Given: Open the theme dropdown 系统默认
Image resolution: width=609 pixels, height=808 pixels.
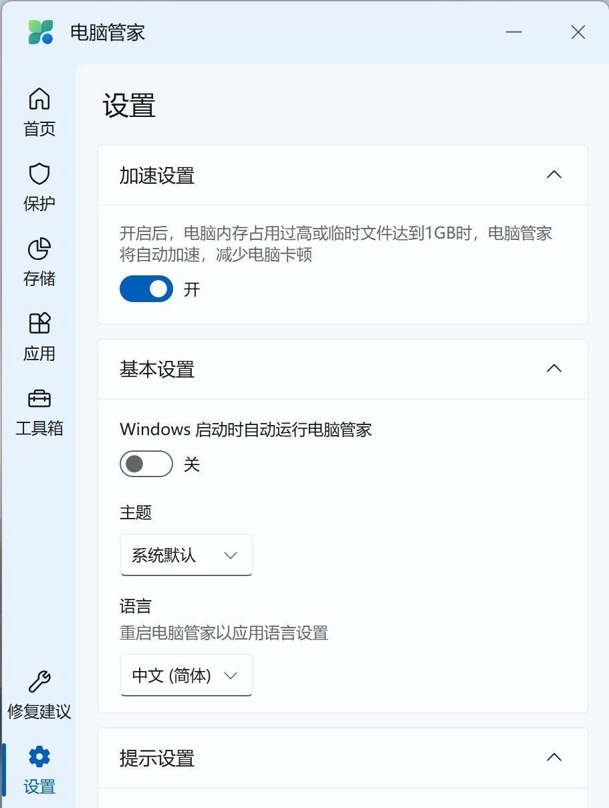Looking at the screenshot, I should pos(186,555).
